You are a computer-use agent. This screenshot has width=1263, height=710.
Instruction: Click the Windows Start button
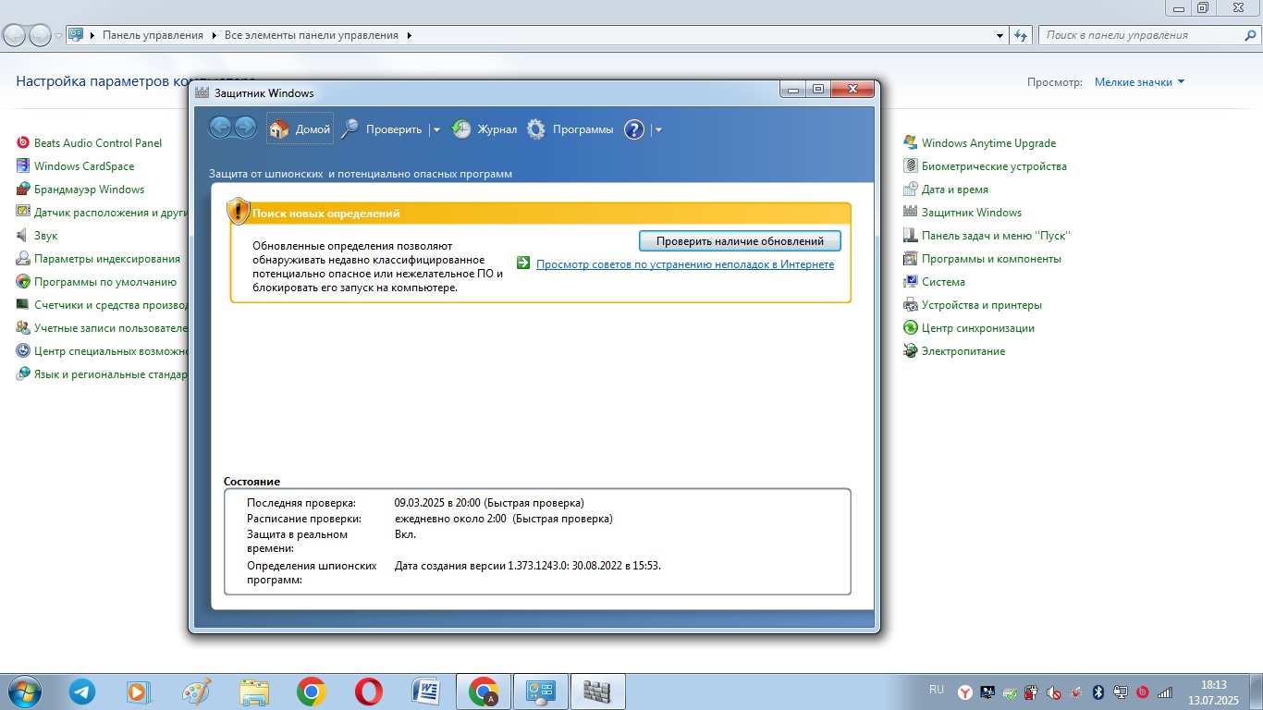click(25, 692)
